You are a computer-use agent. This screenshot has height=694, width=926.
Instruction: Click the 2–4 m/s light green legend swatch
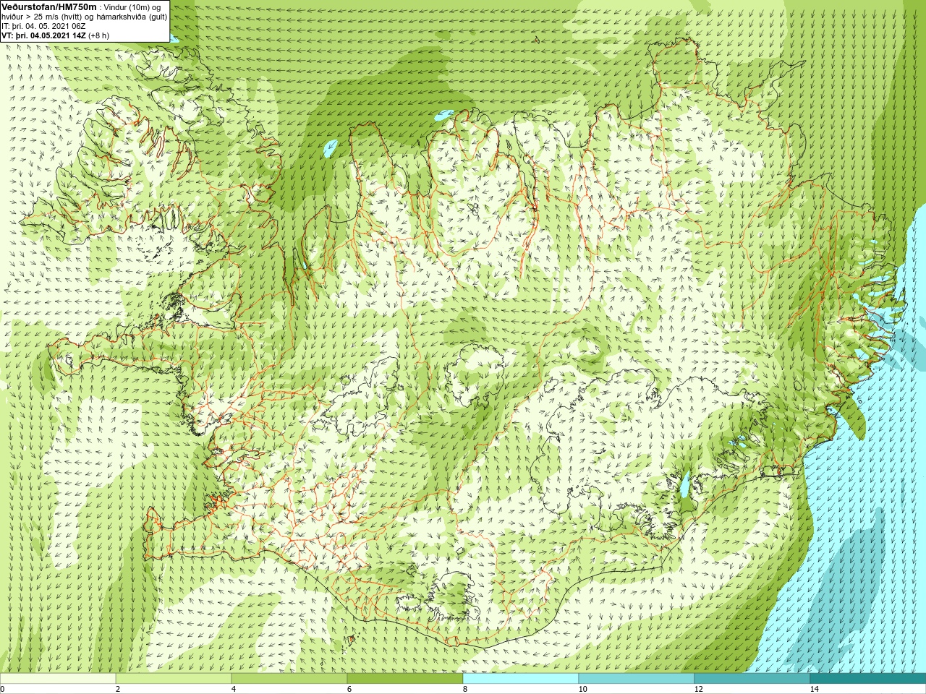pyautogui.click(x=174, y=679)
